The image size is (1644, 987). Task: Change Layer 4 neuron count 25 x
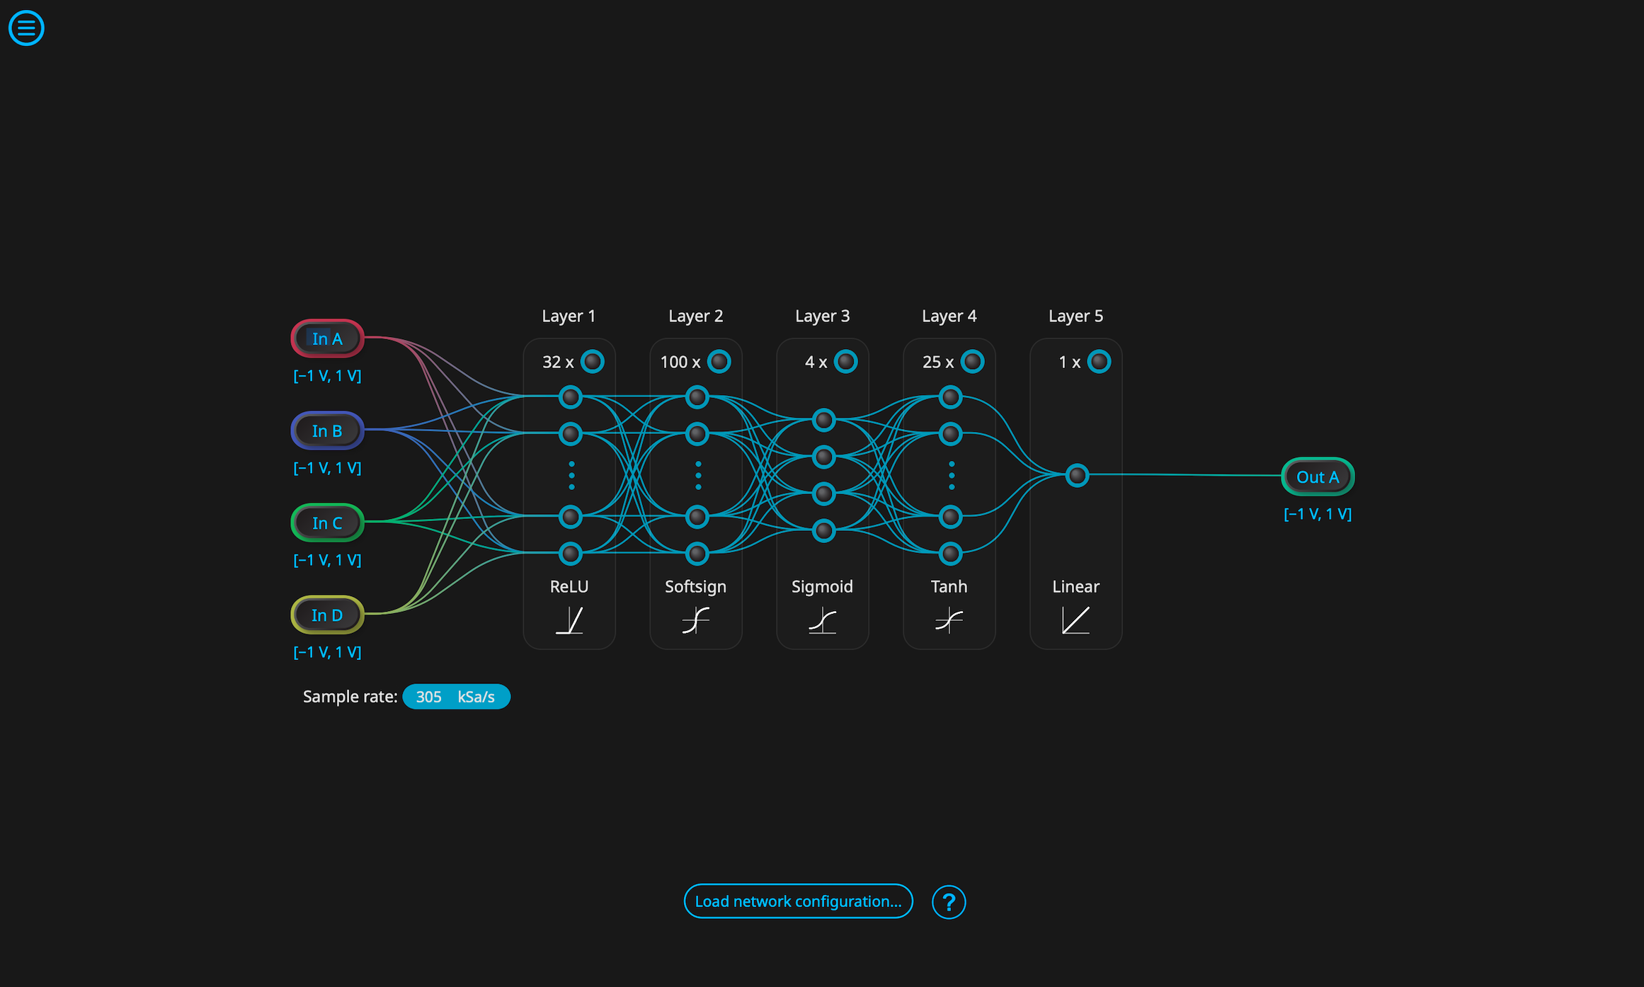point(938,362)
